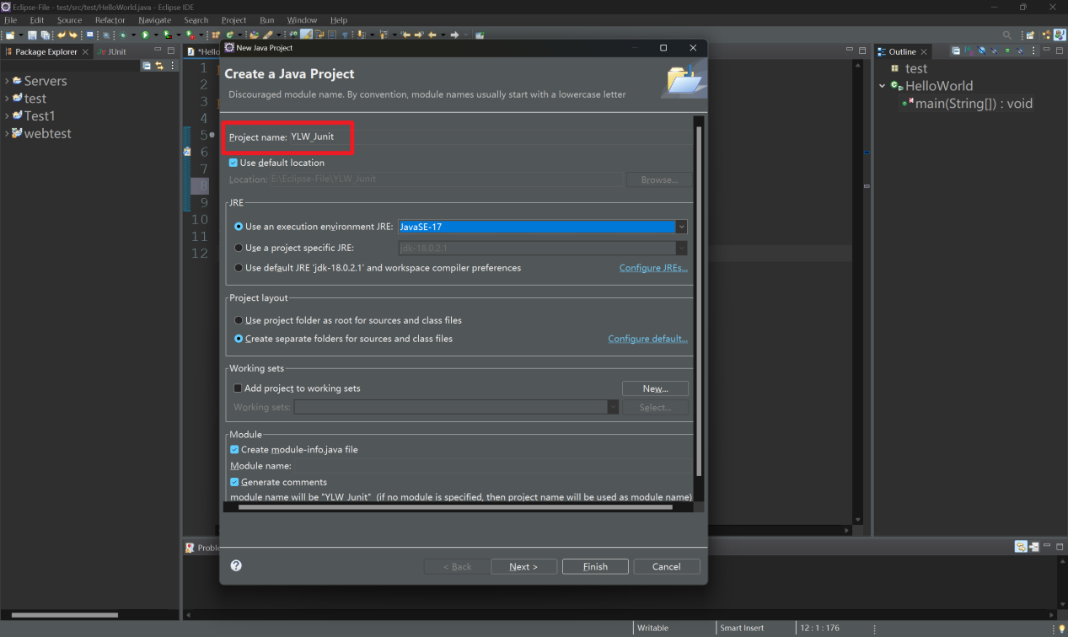This screenshot has width=1068, height=637.
Task: Click the Configure JREs... link
Action: (x=653, y=268)
